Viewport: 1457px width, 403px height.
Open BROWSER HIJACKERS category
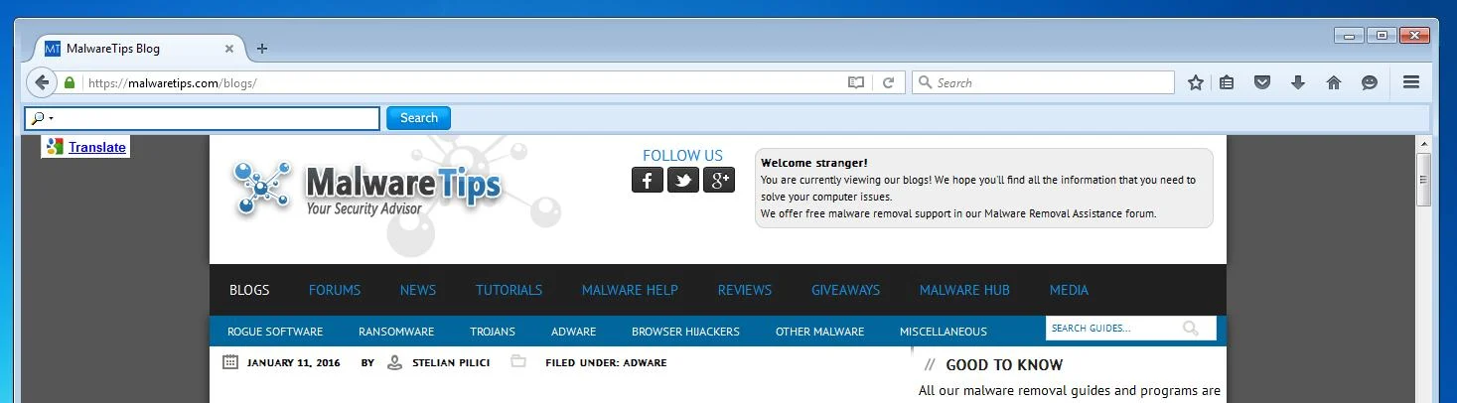[685, 332]
